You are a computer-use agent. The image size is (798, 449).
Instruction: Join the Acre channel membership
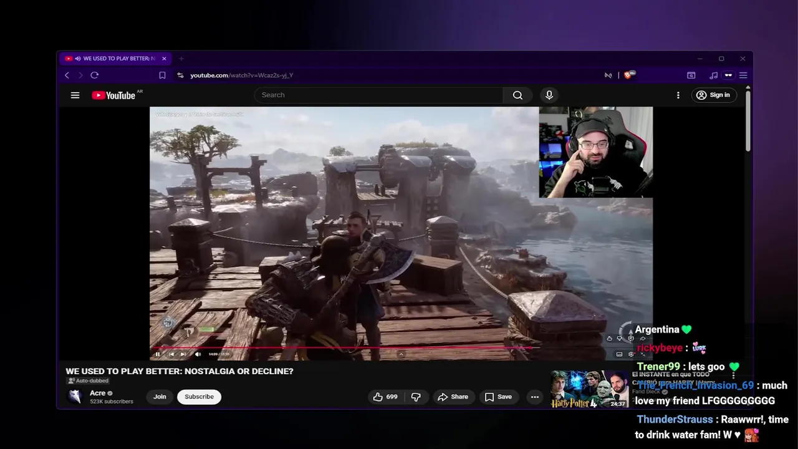160,397
